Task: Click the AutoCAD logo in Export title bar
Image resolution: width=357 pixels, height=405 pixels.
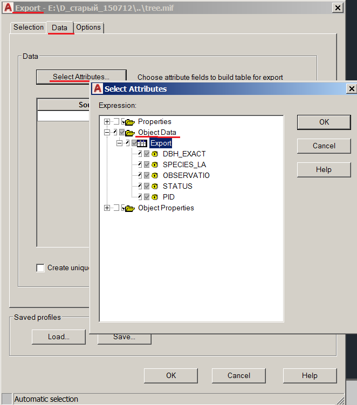Action: pos(8,8)
